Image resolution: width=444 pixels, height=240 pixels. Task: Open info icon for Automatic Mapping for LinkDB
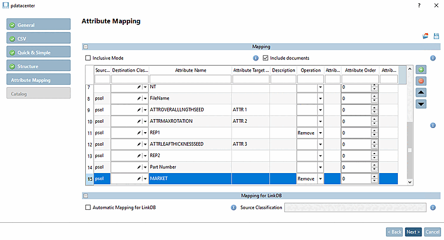pos(234,207)
